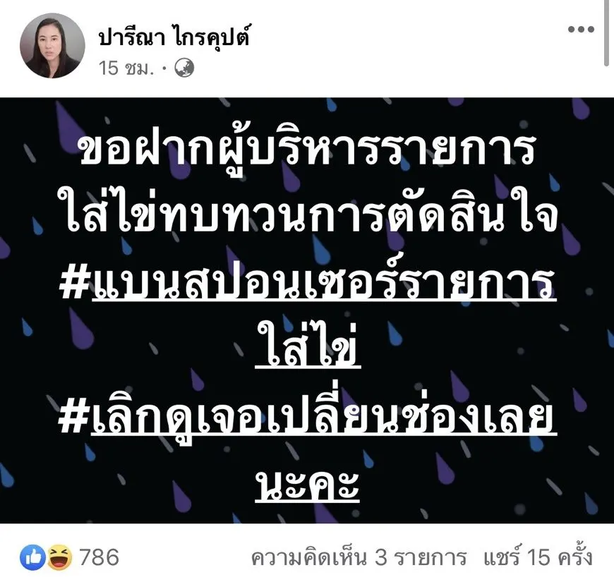Image resolution: width=614 pixels, height=587 pixels.
Task: Open ความคิดเห็น 3 รายการ comments
Action: click(x=359, y=557)
